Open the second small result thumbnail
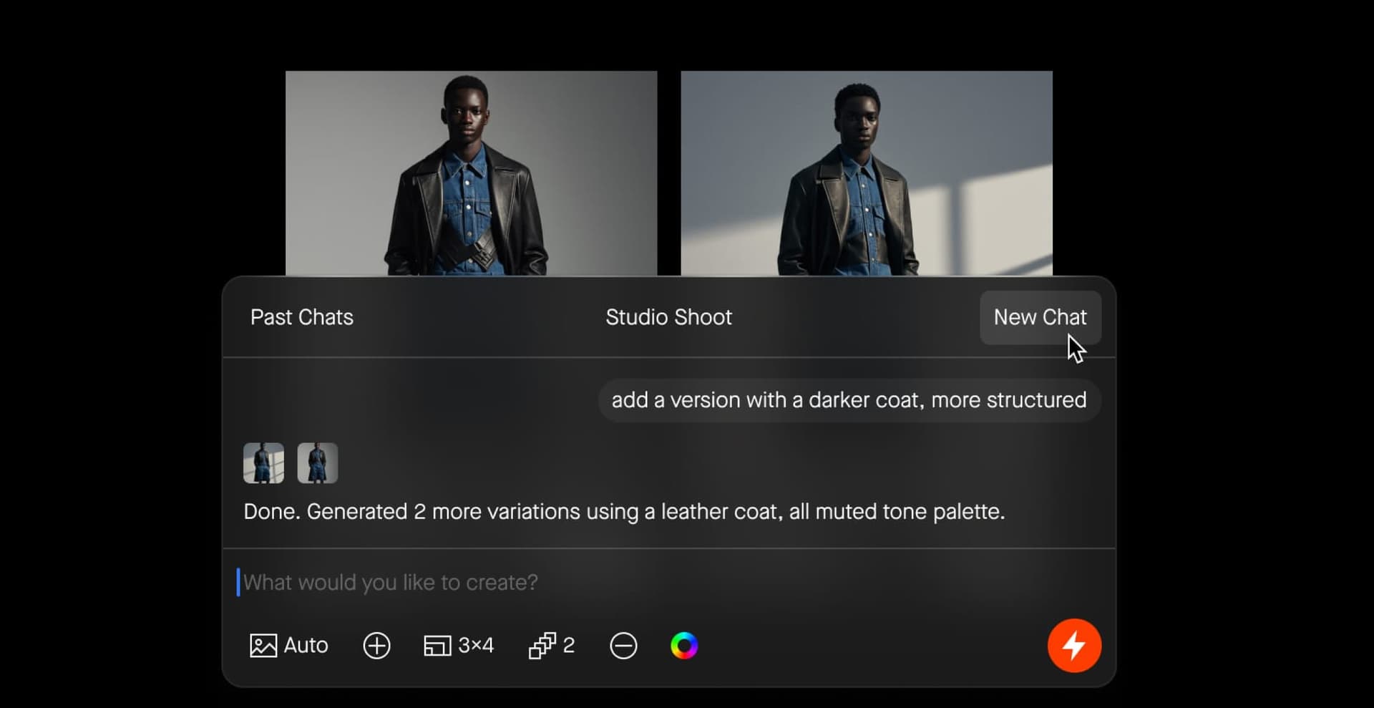 pos(317,463)
